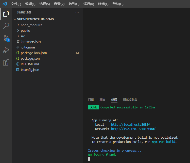Expand the src folder
190x163 pixels.
click(18, 36)
